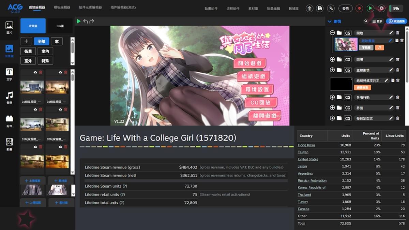
Task: Open the 音樂 music sidebar panel
Action: point(9,97)
